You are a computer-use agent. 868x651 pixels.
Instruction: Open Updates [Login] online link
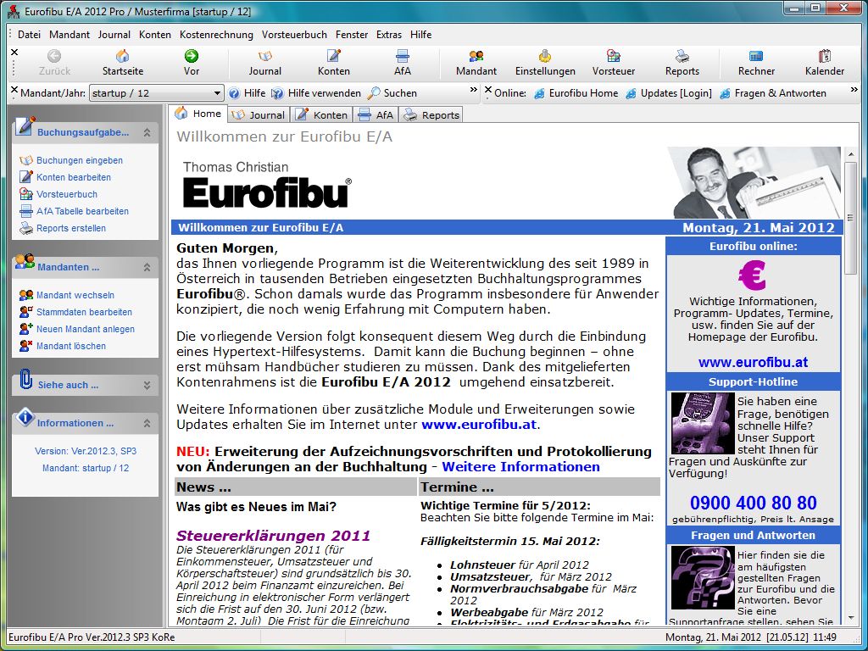coord(669,93)
